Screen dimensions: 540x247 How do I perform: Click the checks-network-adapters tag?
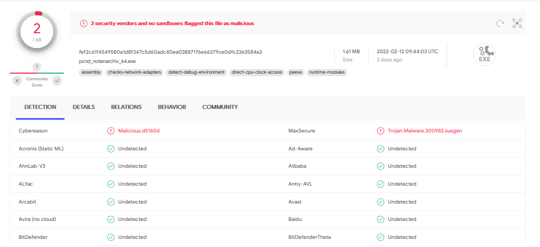point(134,72)
